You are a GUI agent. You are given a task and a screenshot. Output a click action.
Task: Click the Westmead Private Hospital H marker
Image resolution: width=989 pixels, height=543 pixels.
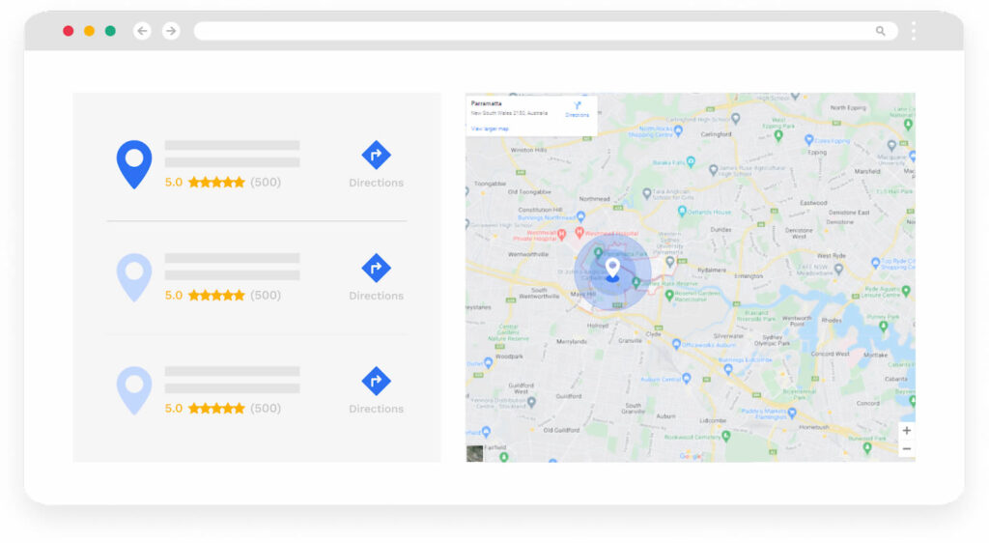click(561, 234)
